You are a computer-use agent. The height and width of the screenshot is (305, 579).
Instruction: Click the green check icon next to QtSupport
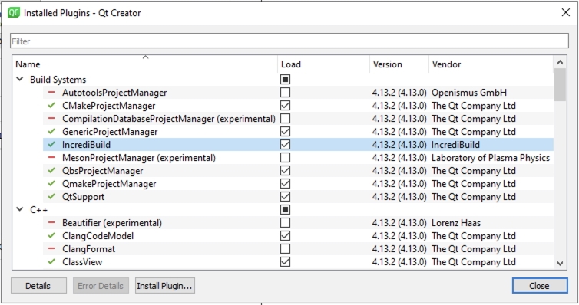tap(51, 197)
